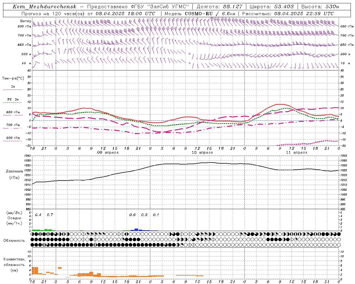Select the 2м temperature legend entry
Viewport: 355px width, 284px height.
coord(13,87)
